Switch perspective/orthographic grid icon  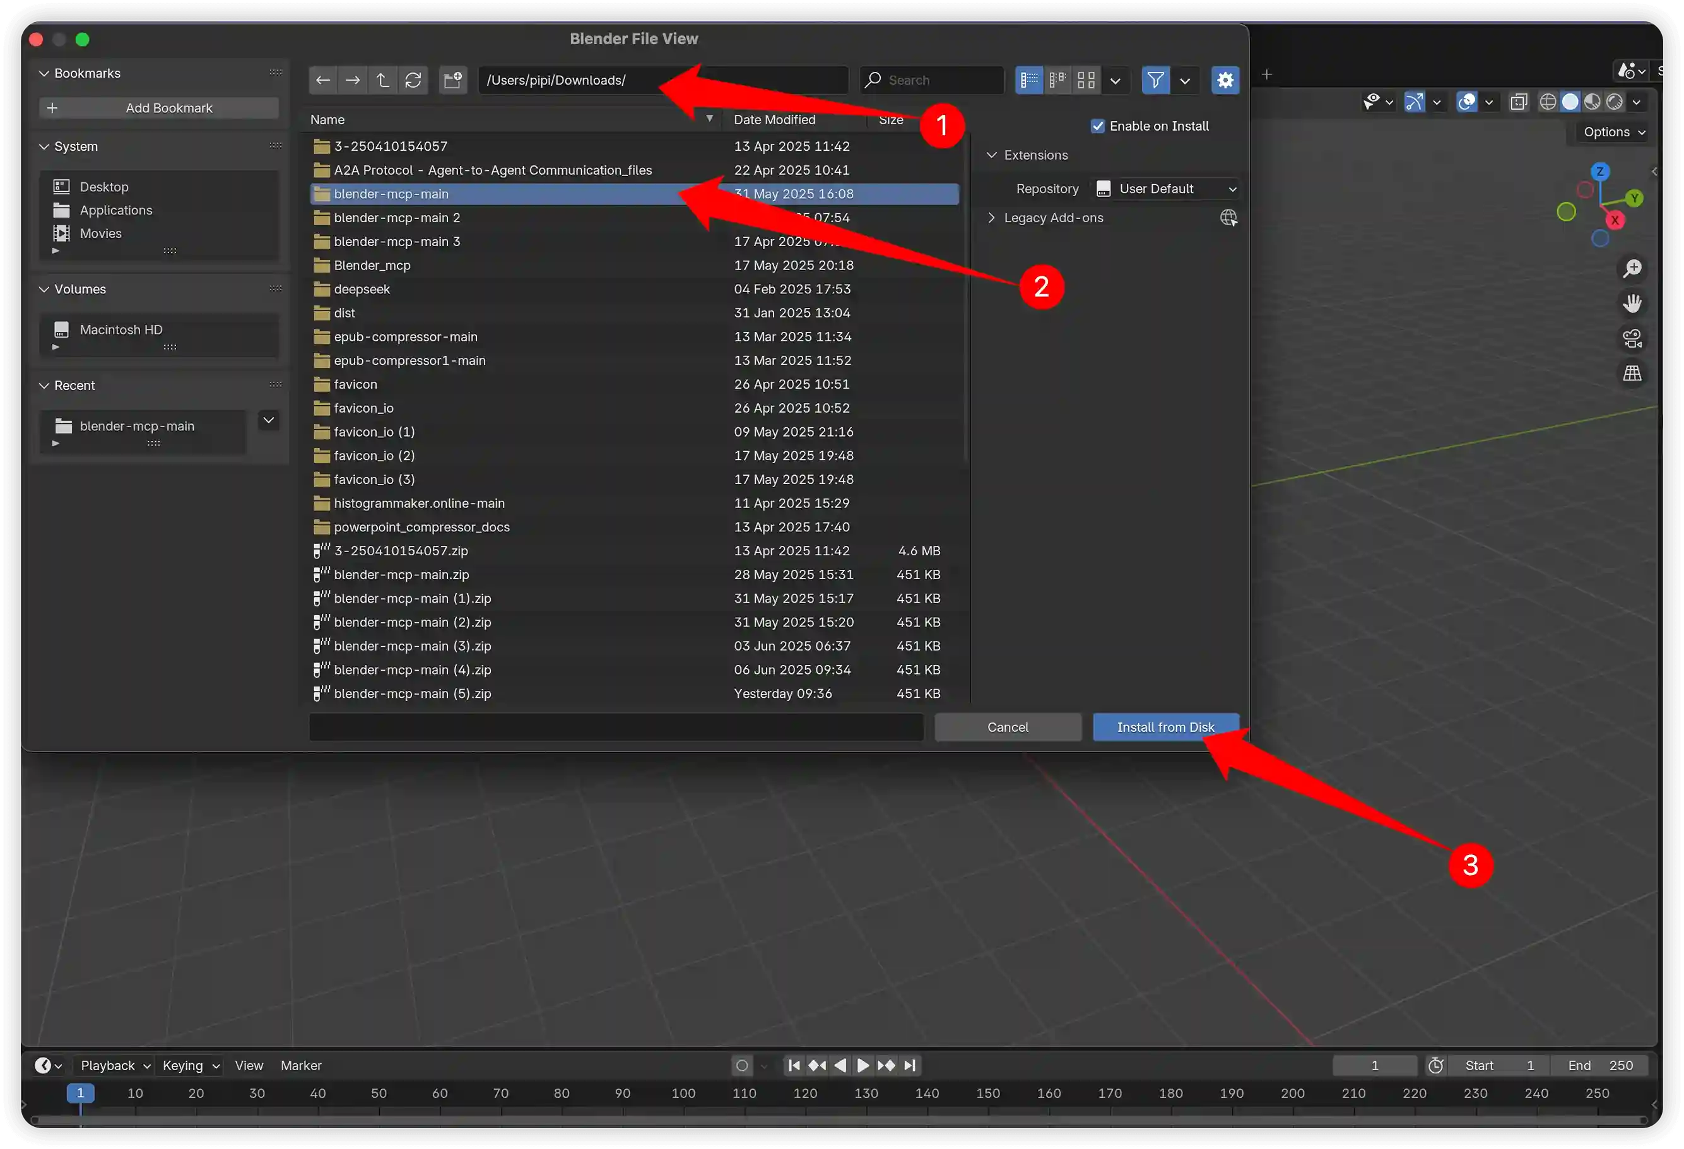tap(1632, 373)
